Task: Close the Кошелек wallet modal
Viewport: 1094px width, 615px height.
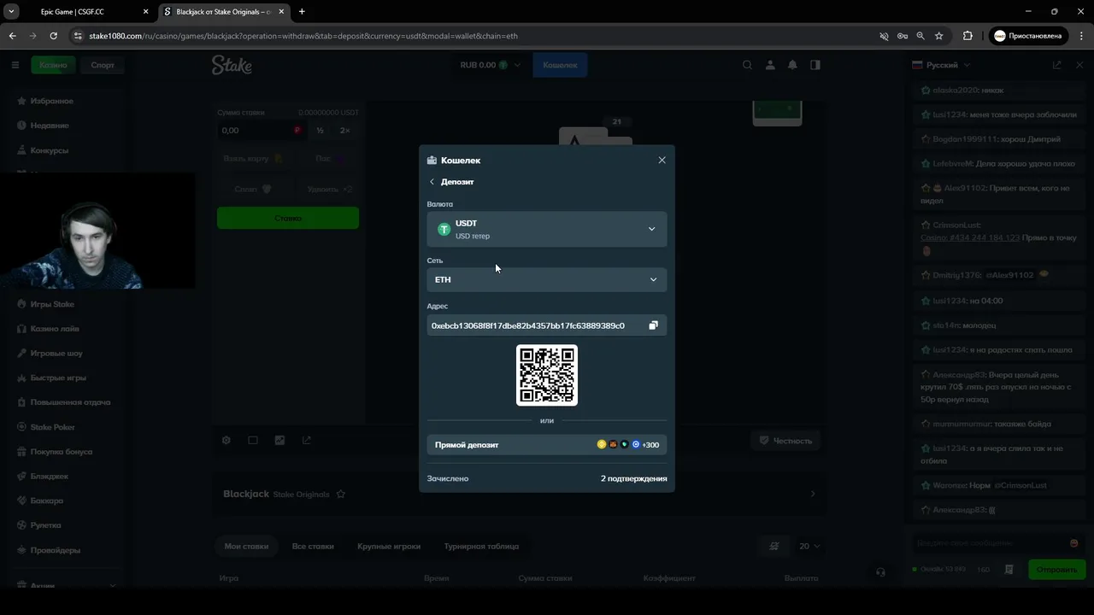Action: (x=662, y=160)
